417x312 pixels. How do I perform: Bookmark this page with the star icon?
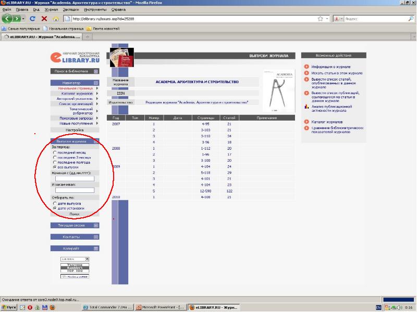click(321, 19)
